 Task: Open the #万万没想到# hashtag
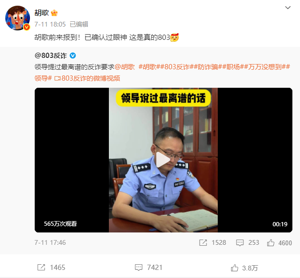[265, 67]
